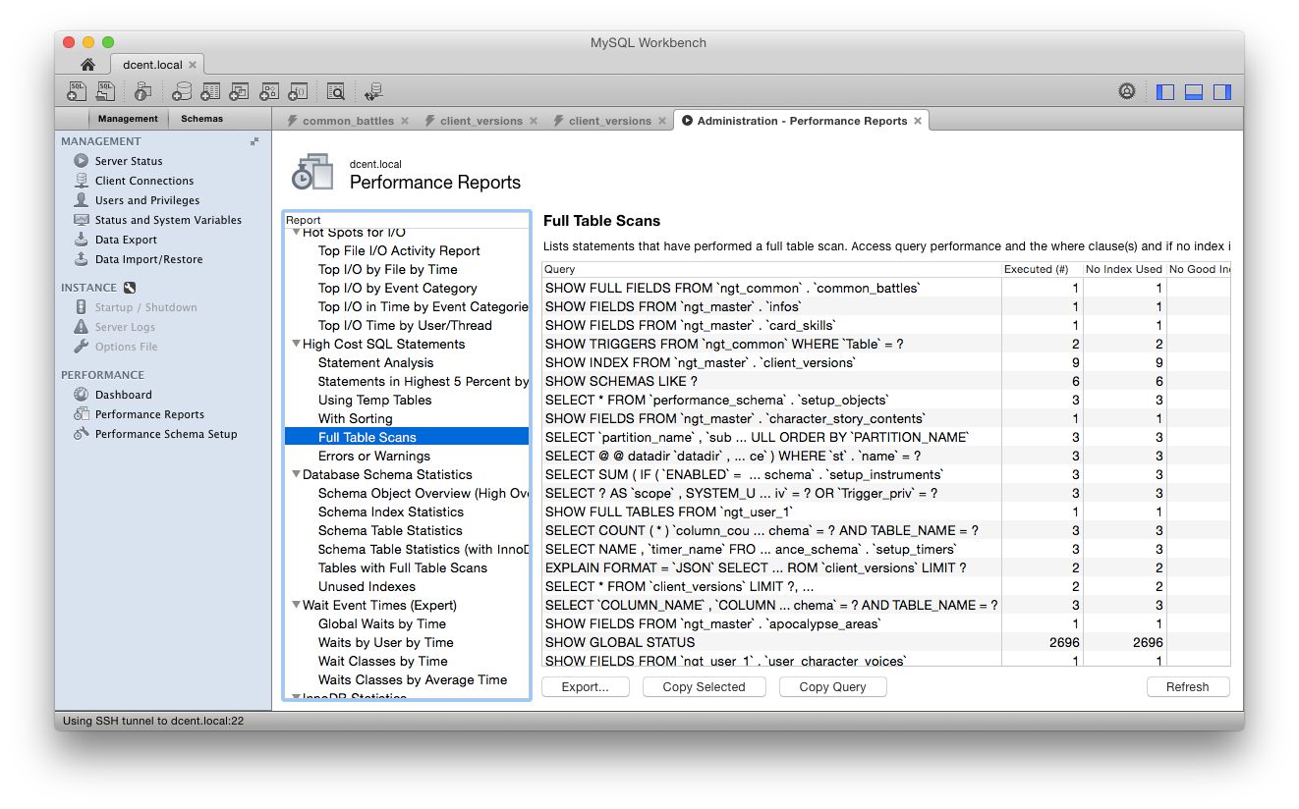Select the SHOW SCHEMAS LIKE ? row
This screenshot has width=1299, height=809.
click(885, 381)
